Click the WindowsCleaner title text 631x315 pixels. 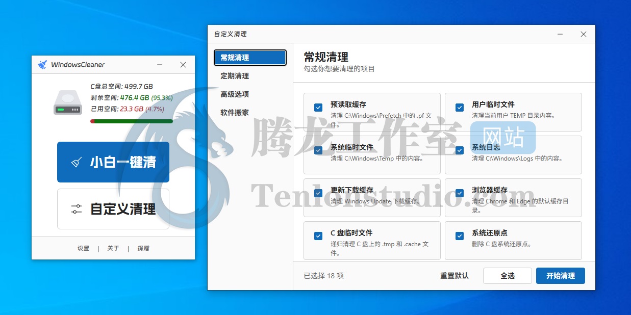click(78, 65)
